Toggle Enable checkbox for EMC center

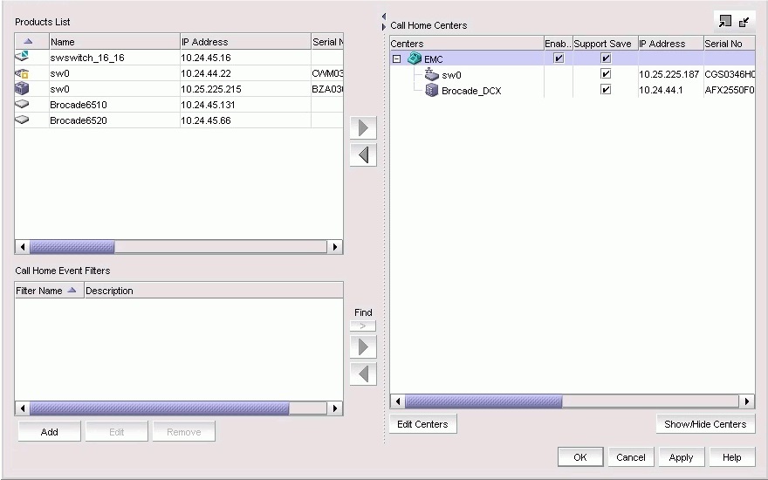[x=559, y=58]
